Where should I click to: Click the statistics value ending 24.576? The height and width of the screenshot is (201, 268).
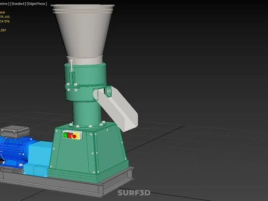point(4,21)
